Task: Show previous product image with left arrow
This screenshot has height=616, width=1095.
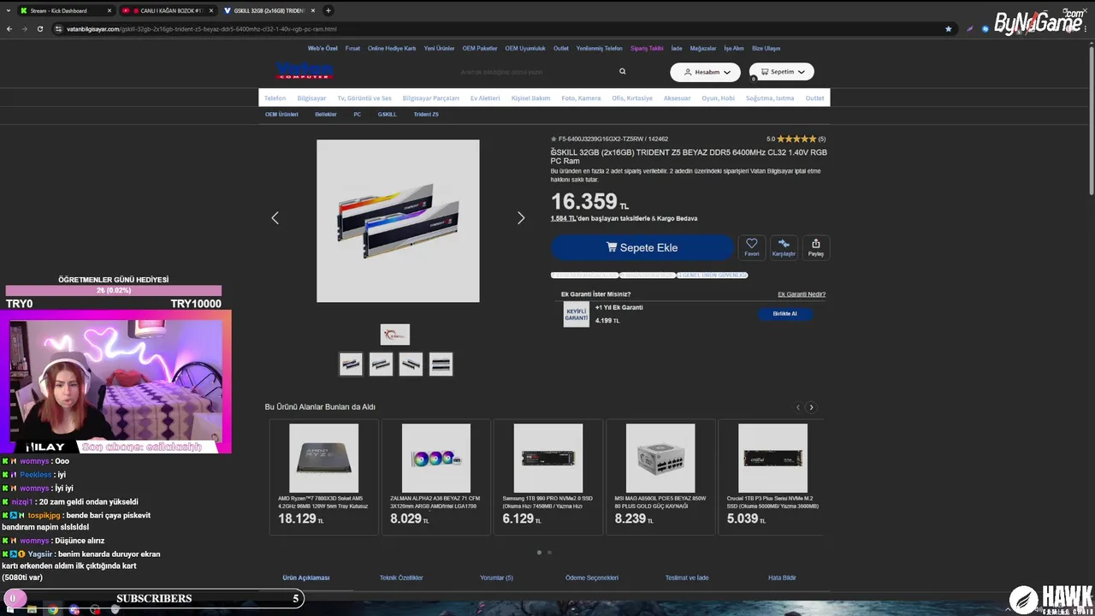Action: 275,218
